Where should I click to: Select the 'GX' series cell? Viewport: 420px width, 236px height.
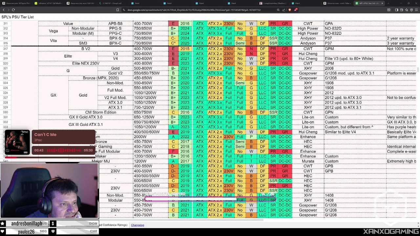[x=53, y=95]
